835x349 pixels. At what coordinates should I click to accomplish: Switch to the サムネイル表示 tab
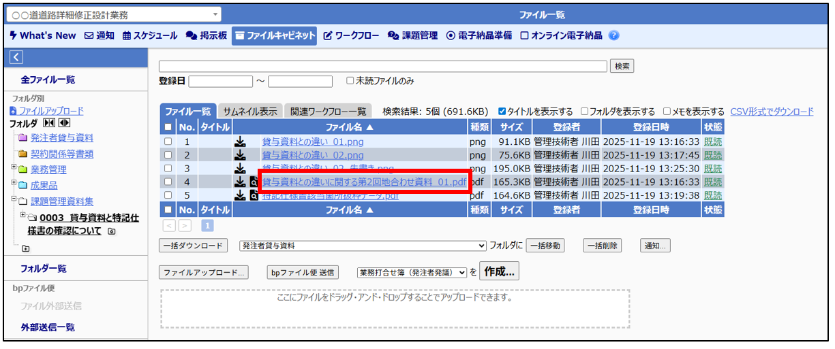[x=250, y=112]
